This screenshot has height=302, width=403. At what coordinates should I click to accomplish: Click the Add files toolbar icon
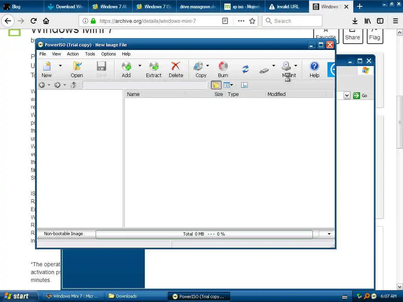coord(126,66)
